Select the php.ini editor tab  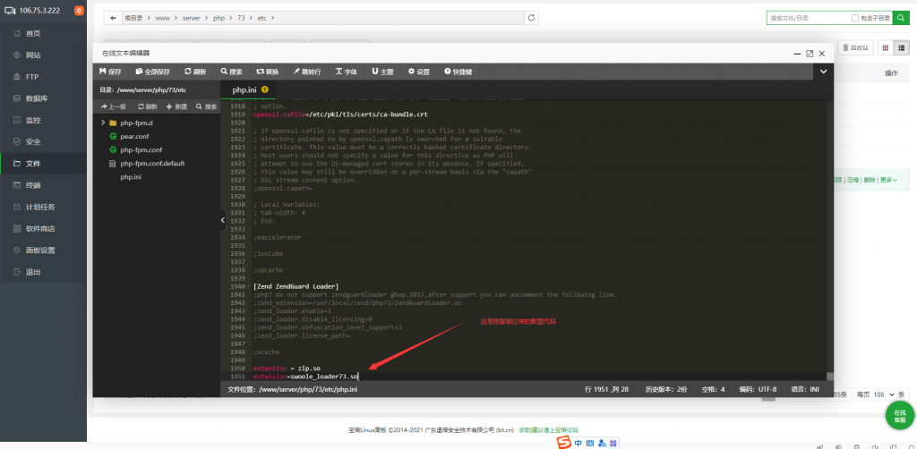coord(244,89)
